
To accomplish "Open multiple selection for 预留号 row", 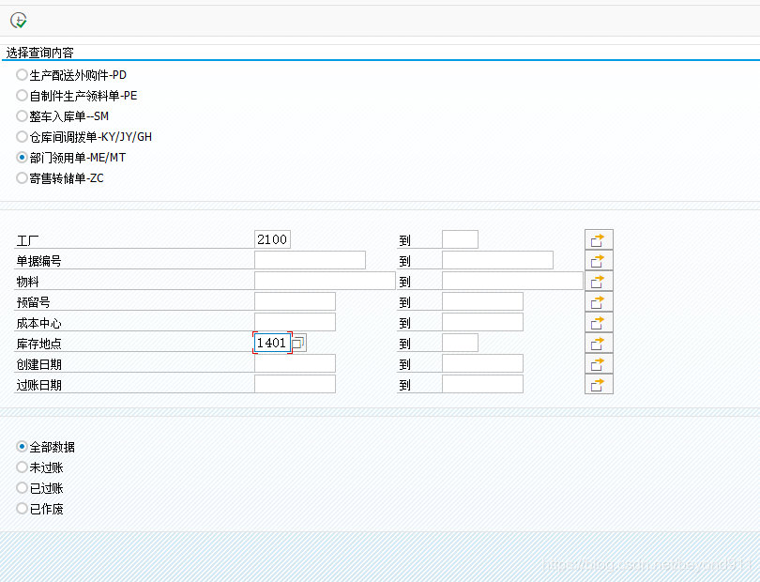I will [x=599, y=301].
